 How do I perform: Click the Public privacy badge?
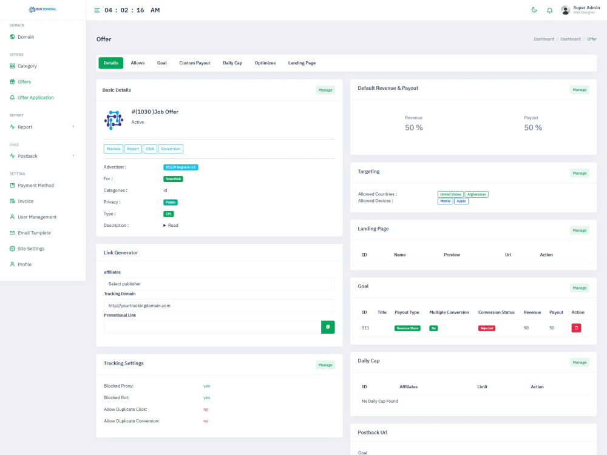(171, 203)
